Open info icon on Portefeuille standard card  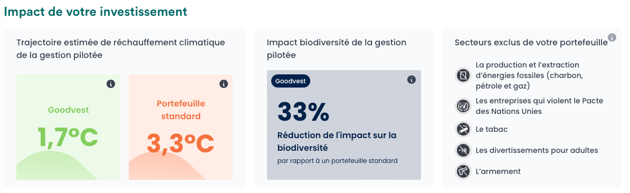[224, 84]
